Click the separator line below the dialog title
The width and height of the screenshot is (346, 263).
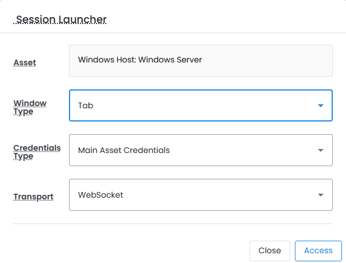[x=172, y=33]
